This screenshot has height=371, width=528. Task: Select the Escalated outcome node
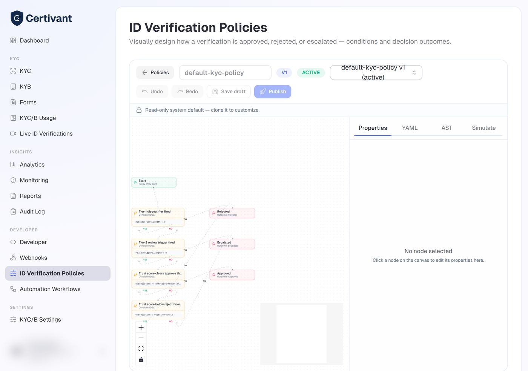(x=232, y=244)
